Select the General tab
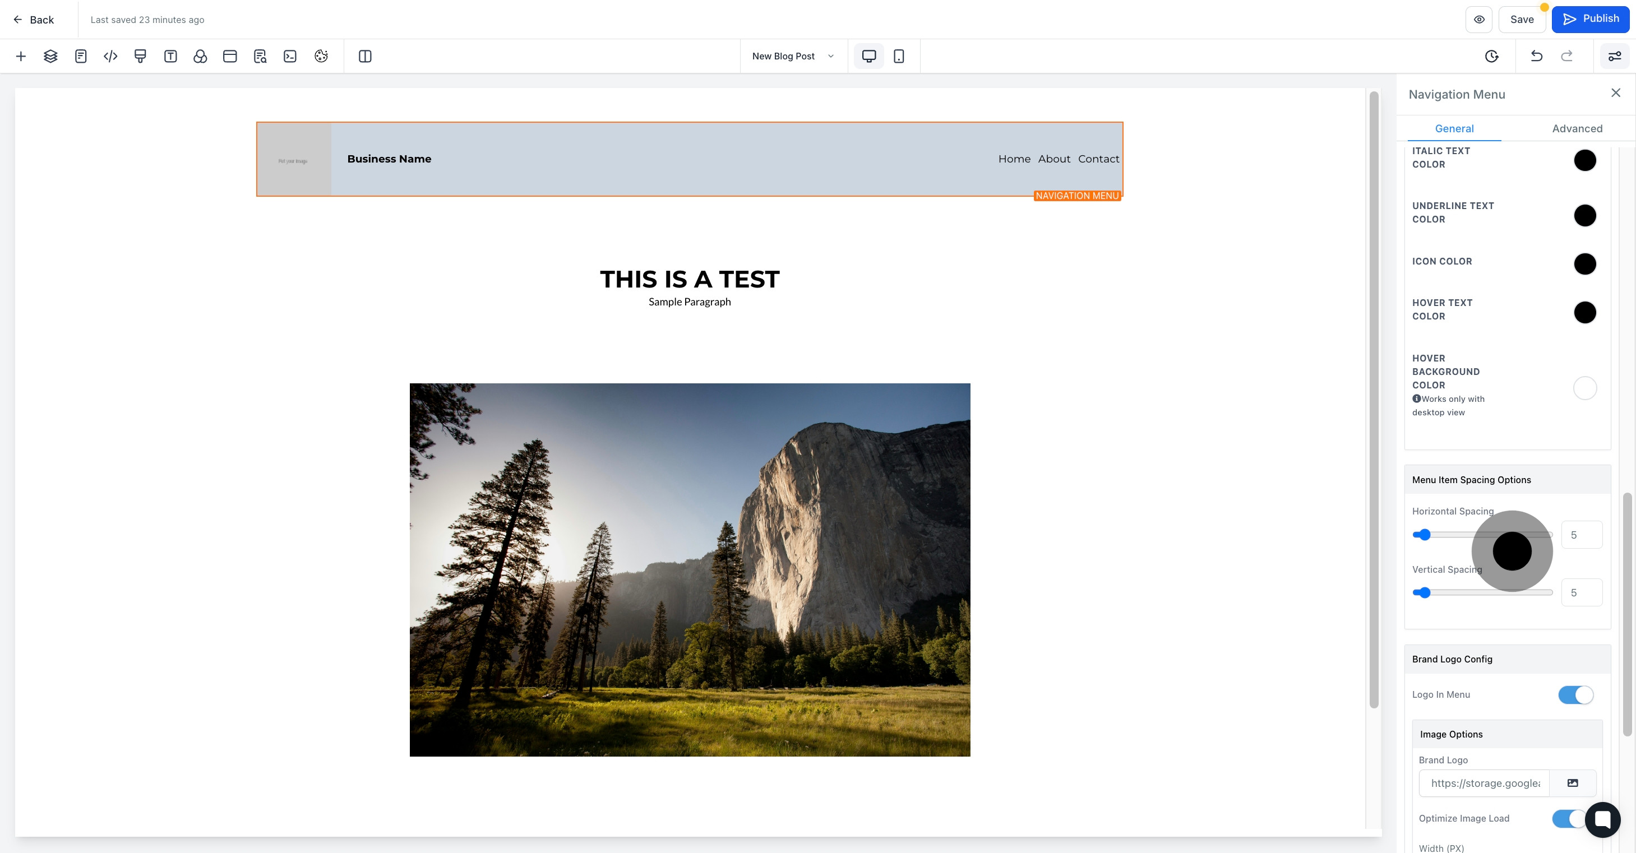This screenshot has width=1636, height=853. [1454, 128]
